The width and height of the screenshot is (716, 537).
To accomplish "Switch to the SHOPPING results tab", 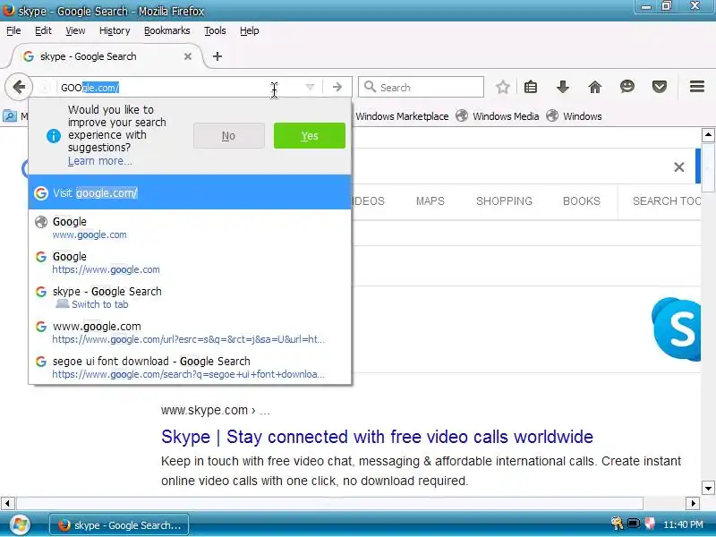I will [x=504, y=201].
